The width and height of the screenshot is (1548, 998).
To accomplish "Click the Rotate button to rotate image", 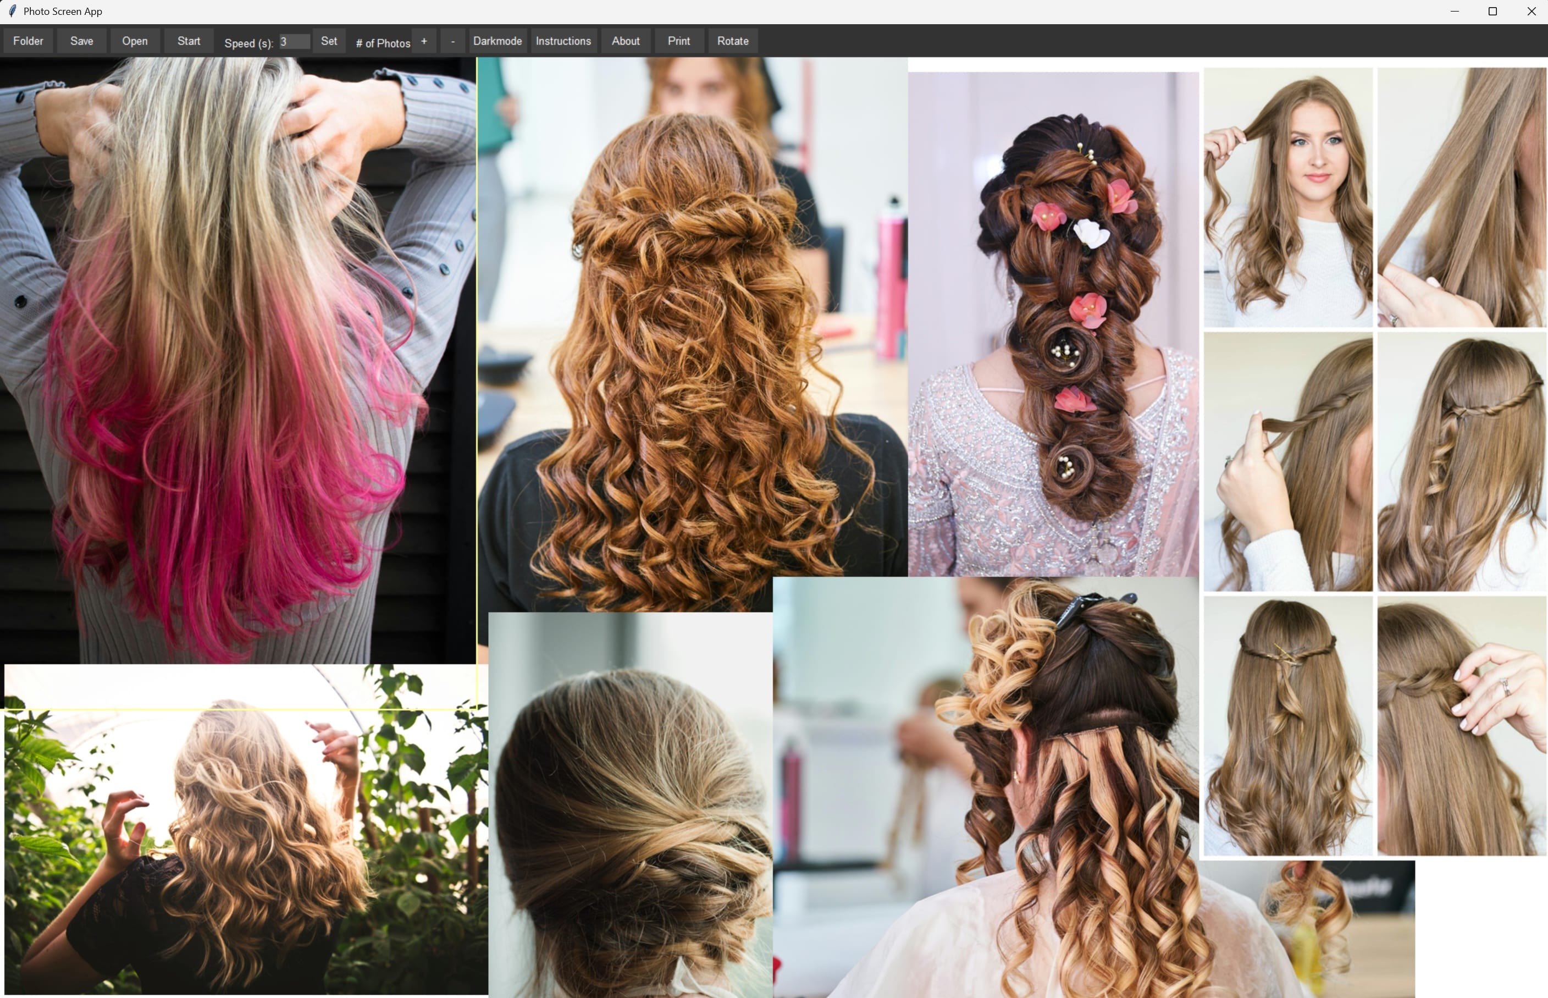I will [732, 41].
